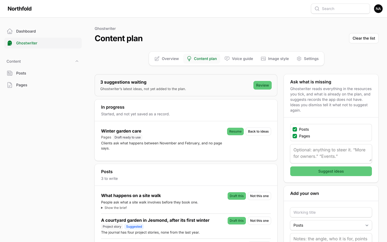Open Dashboard via its home icon

10,31
